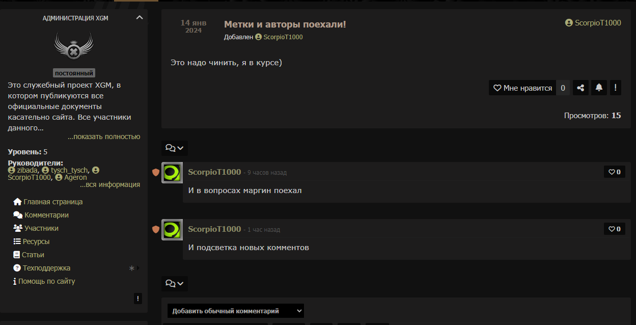The image size is (636, 325).
Task: Click the exclamation report button in the post
Action: point(615,88)
